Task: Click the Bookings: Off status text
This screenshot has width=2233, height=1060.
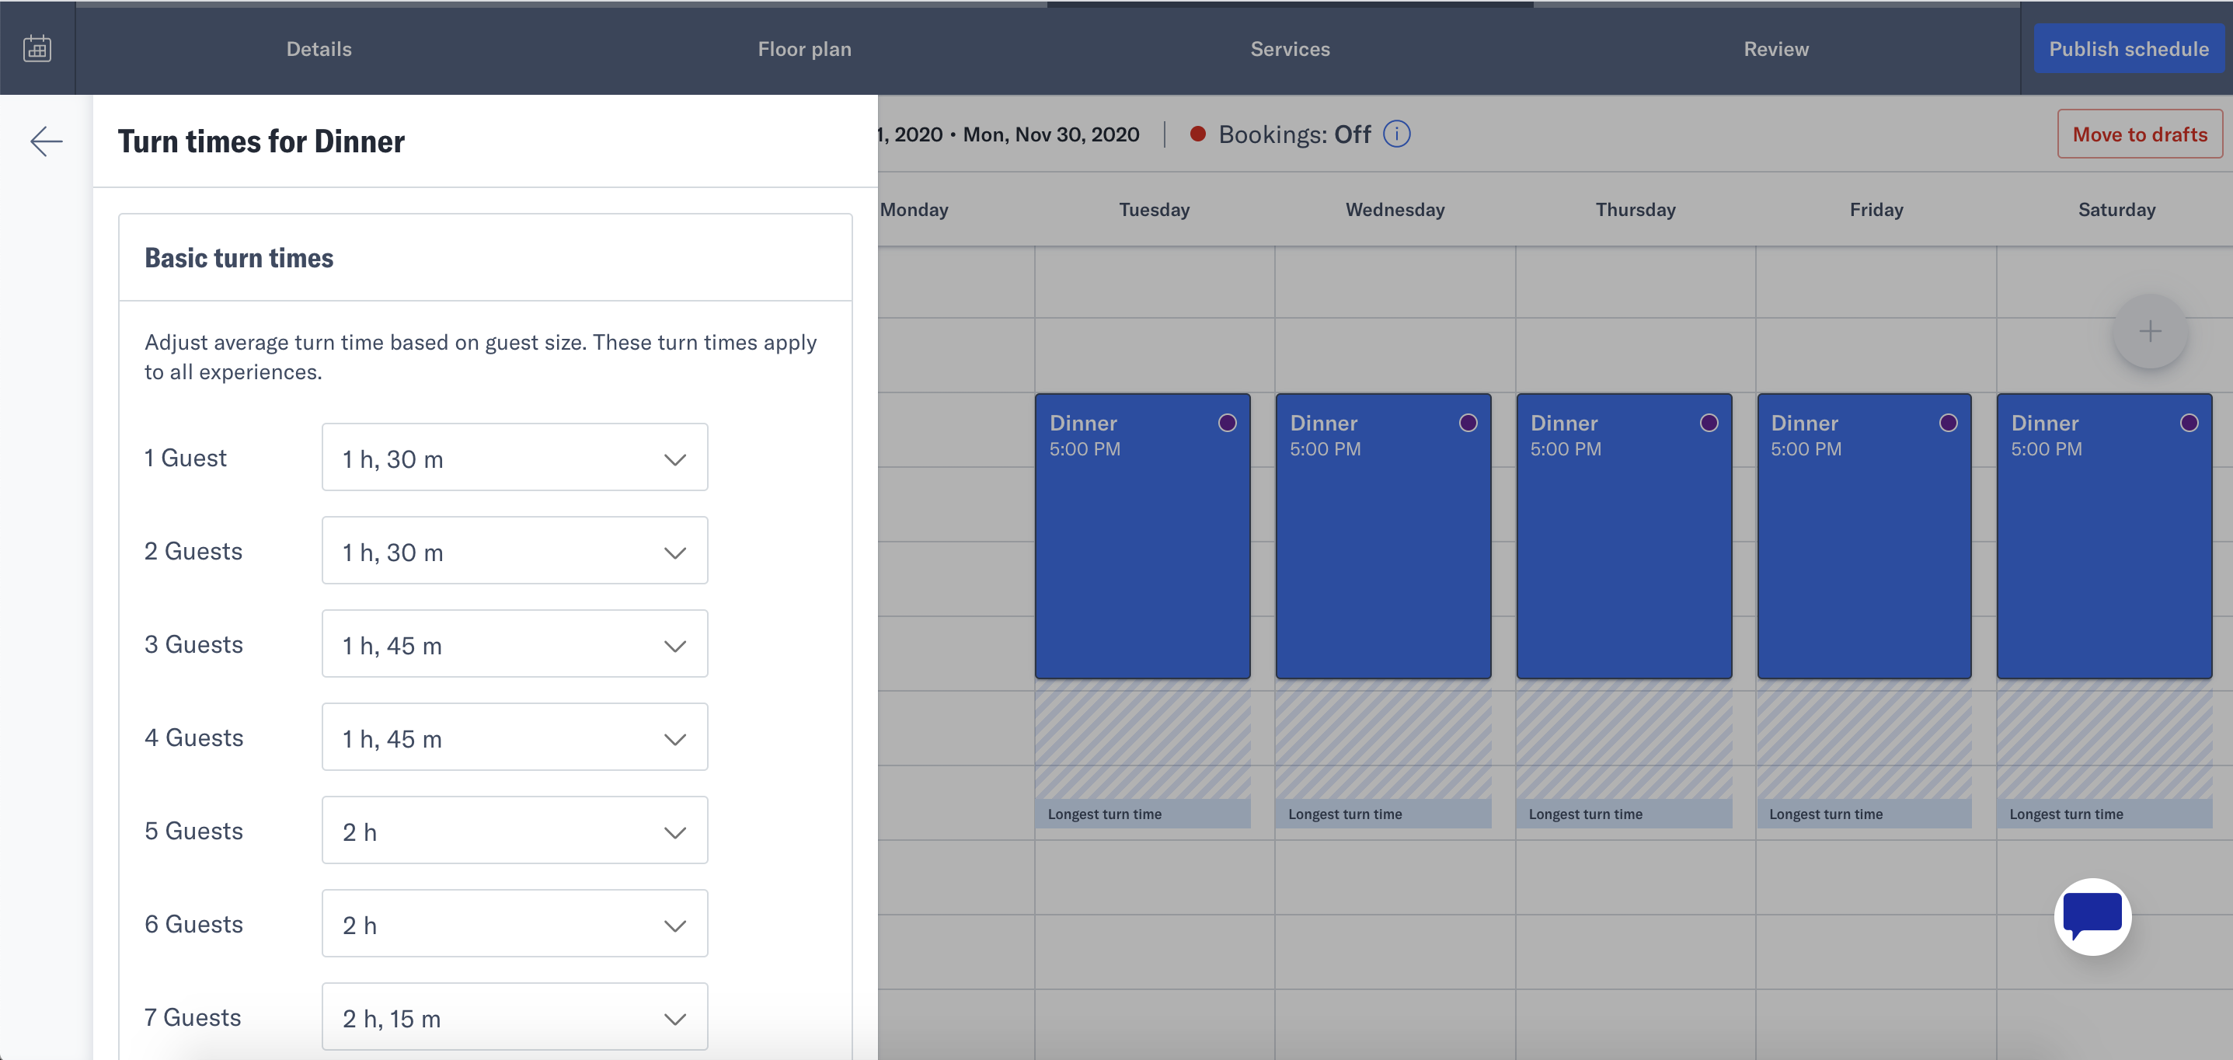Action: pos(1294,134)
